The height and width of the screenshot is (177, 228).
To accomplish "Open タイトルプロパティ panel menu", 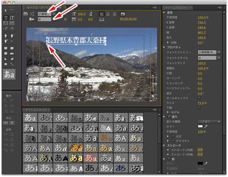I will [219, 7].
